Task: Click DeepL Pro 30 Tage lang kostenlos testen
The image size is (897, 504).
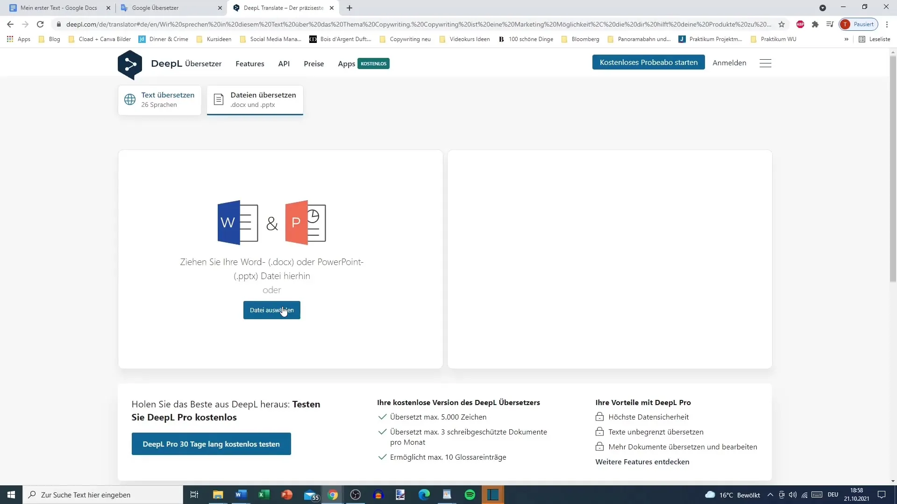Action: pos(211,444)
